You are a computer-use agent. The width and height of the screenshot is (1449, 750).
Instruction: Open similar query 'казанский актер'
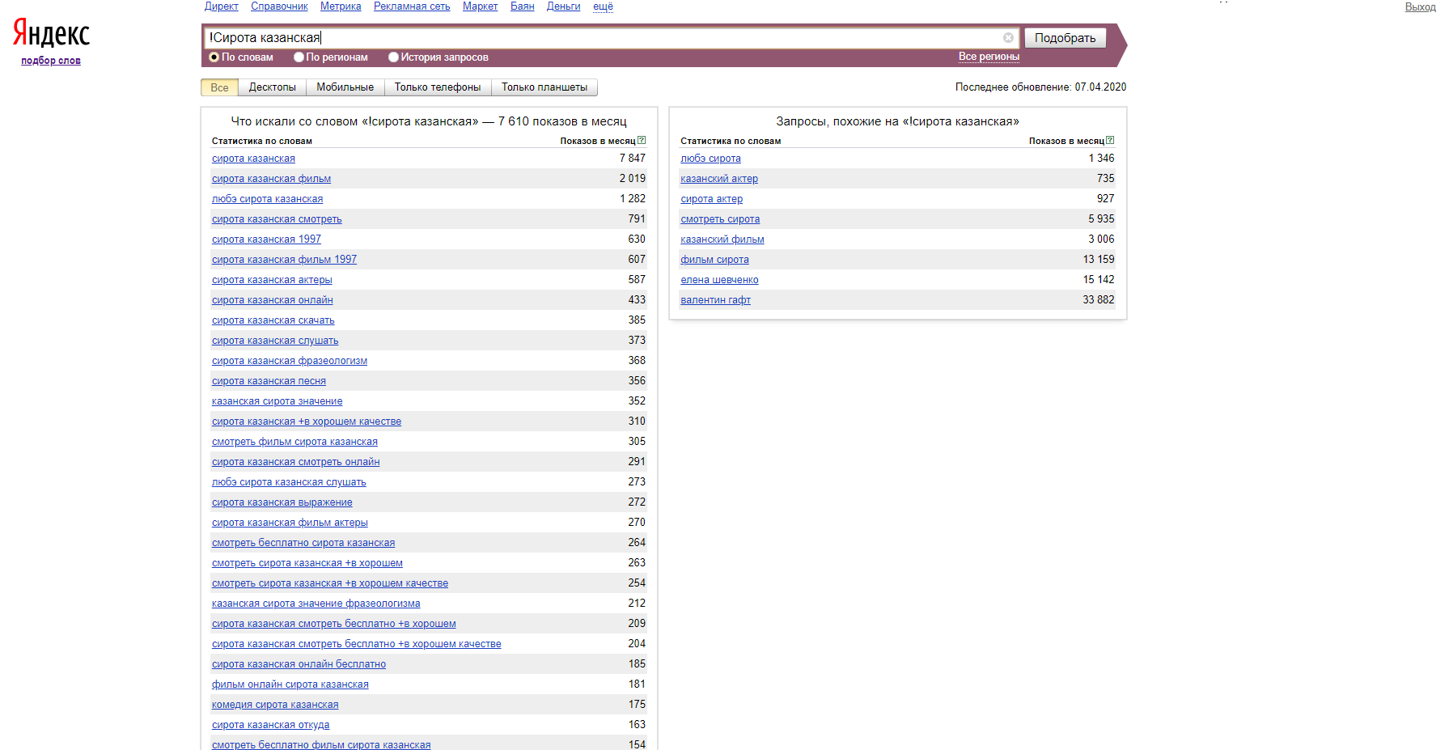pos(719,179)
